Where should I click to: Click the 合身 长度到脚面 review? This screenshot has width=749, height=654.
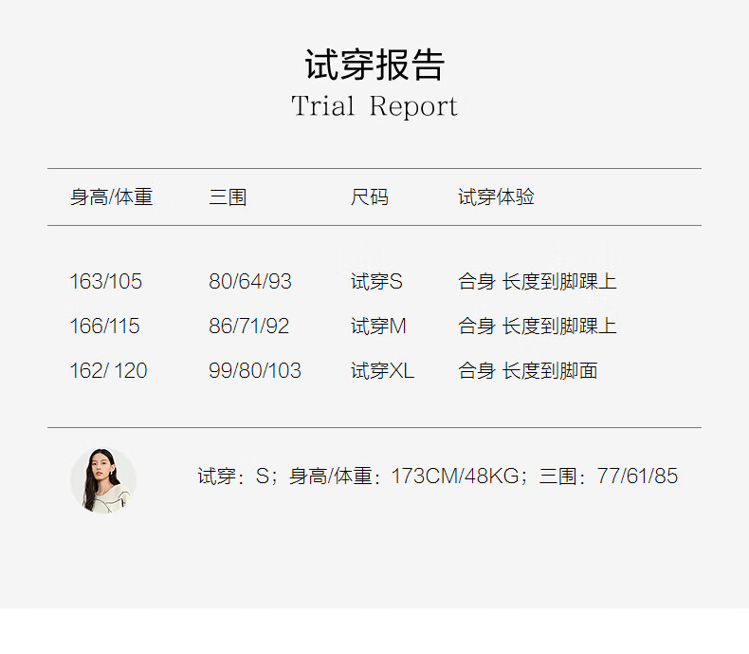point(528,370)
